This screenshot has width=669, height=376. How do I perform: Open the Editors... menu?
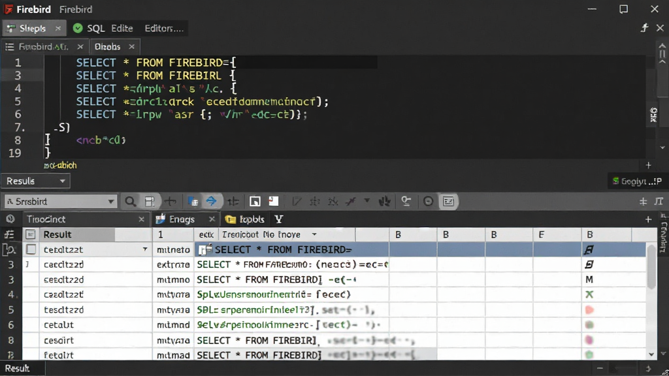(x=164, y=28)
